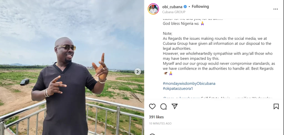The height and width of the screenshot is (135, 284).
Task: Click the emoji icon at the comment box
Action: [x=152, y=134]
